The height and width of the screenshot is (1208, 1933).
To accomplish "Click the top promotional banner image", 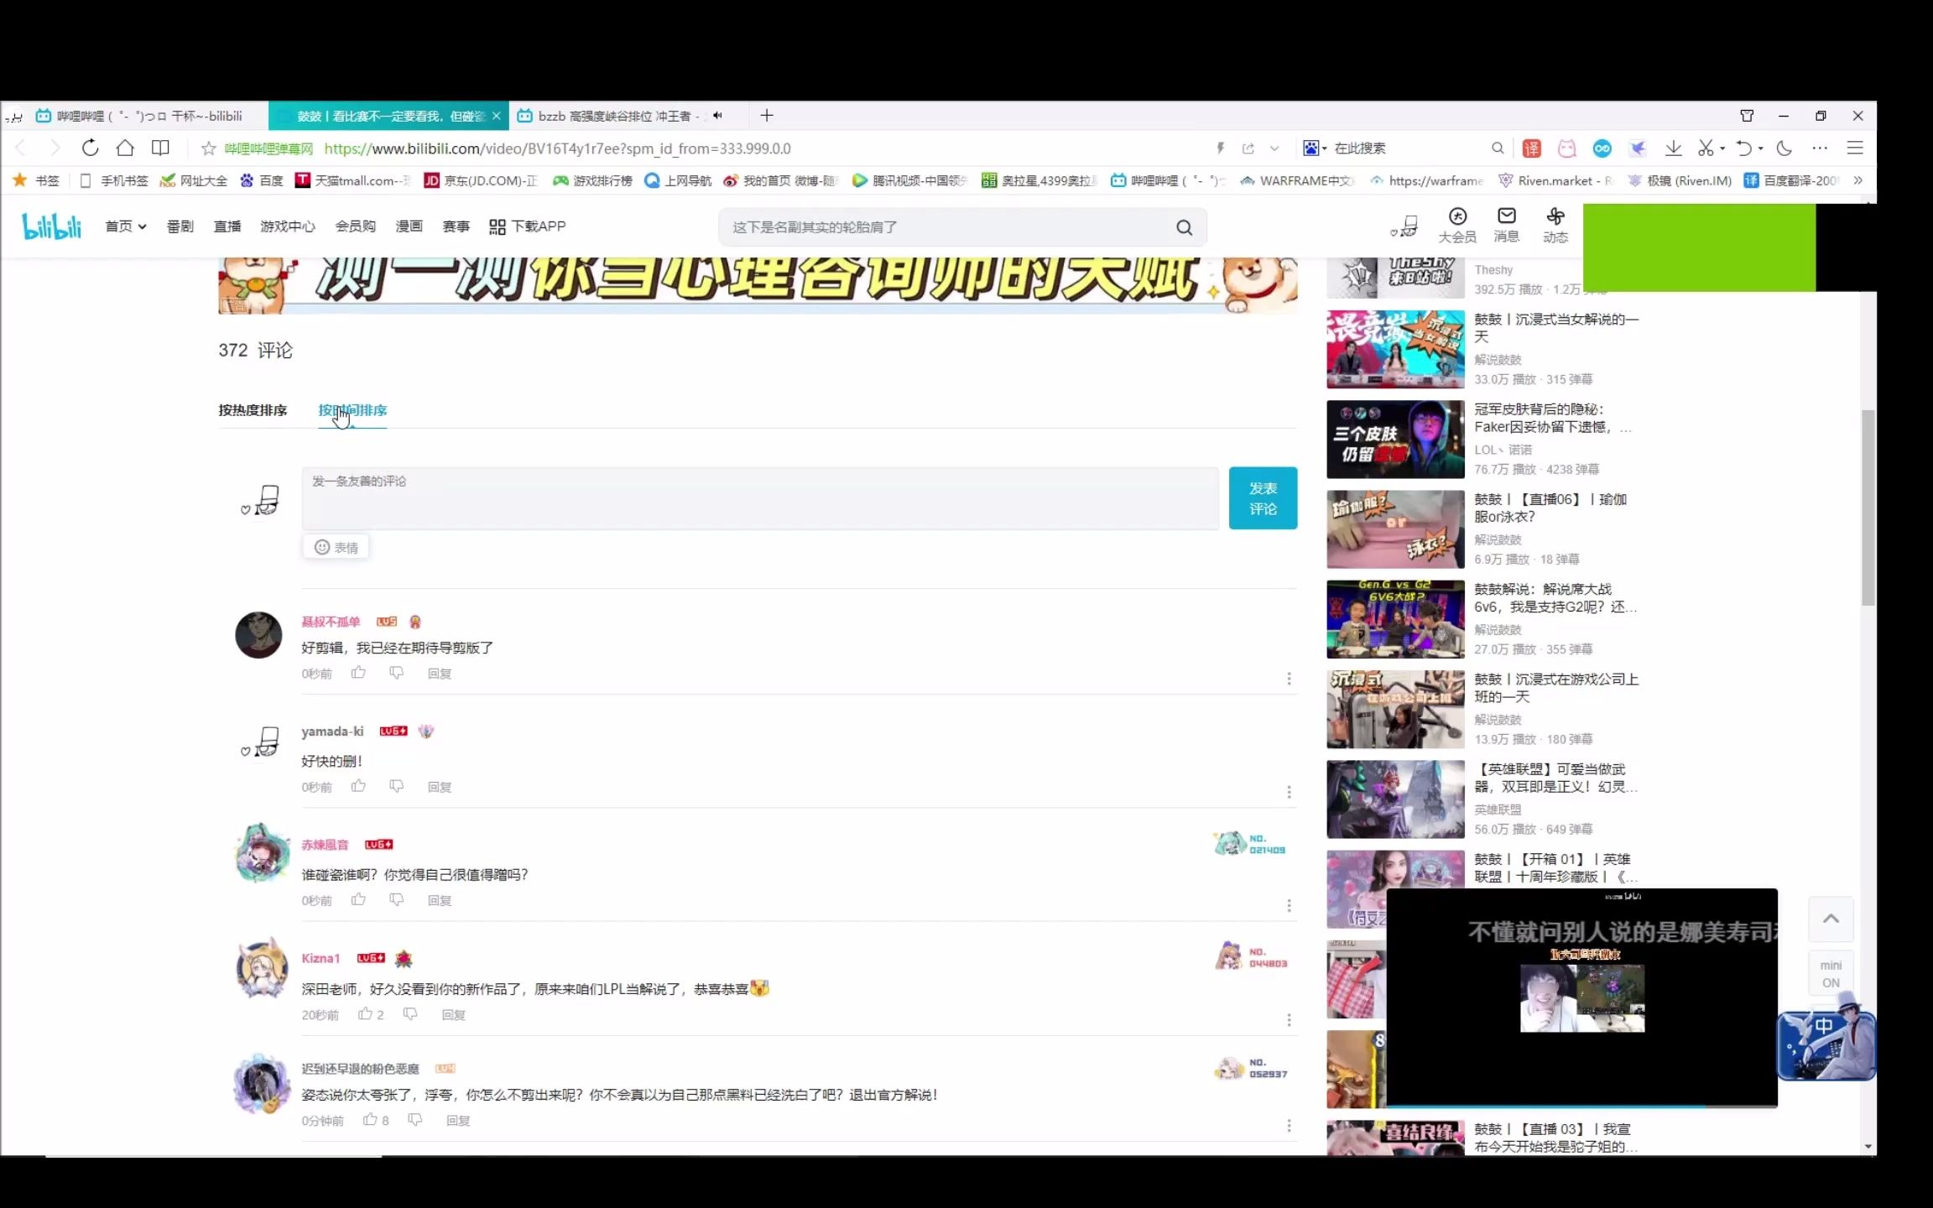I will point(758,285).
